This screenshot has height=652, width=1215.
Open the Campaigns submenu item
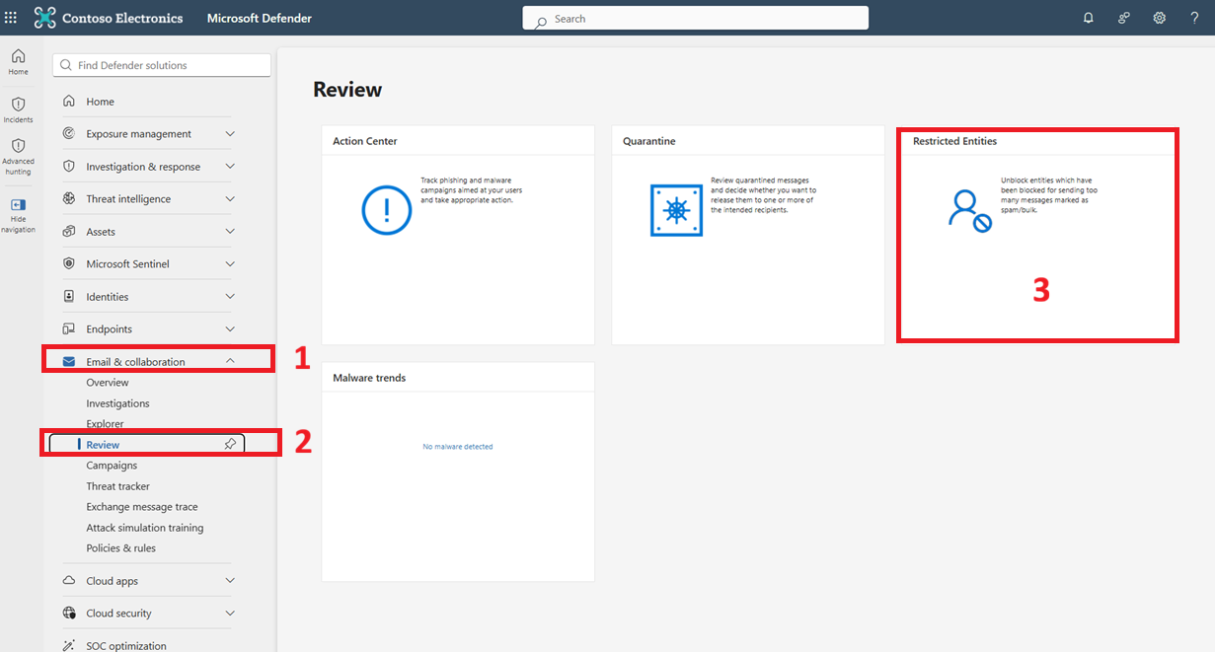112,466
